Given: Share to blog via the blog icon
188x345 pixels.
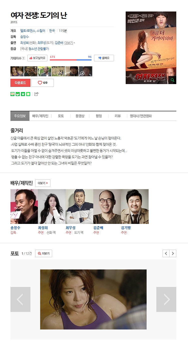Looking at the screenshot, I should pos(12,94).
